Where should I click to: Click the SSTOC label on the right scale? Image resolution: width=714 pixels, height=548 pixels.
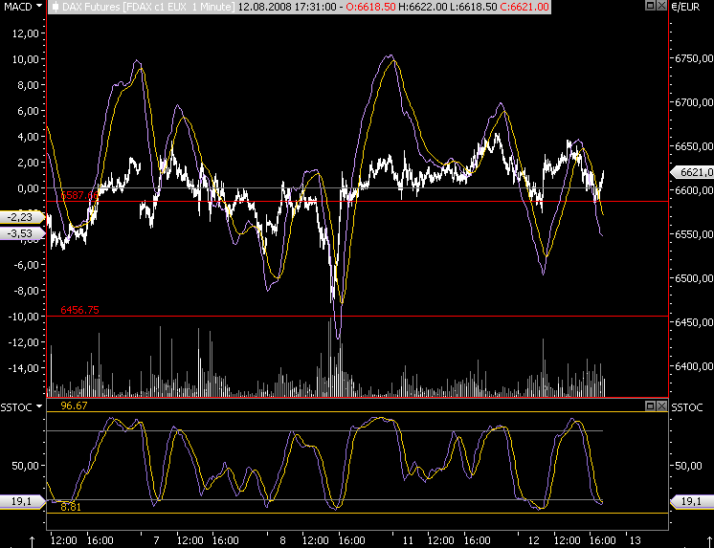point(687,407)
